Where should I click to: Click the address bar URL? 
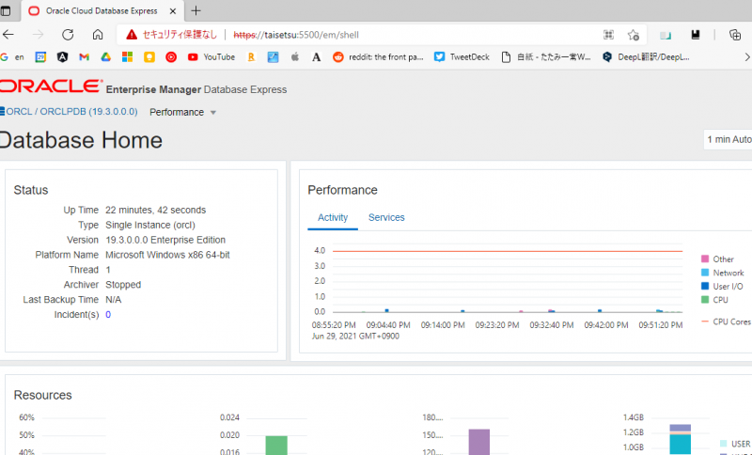(296, 35)
